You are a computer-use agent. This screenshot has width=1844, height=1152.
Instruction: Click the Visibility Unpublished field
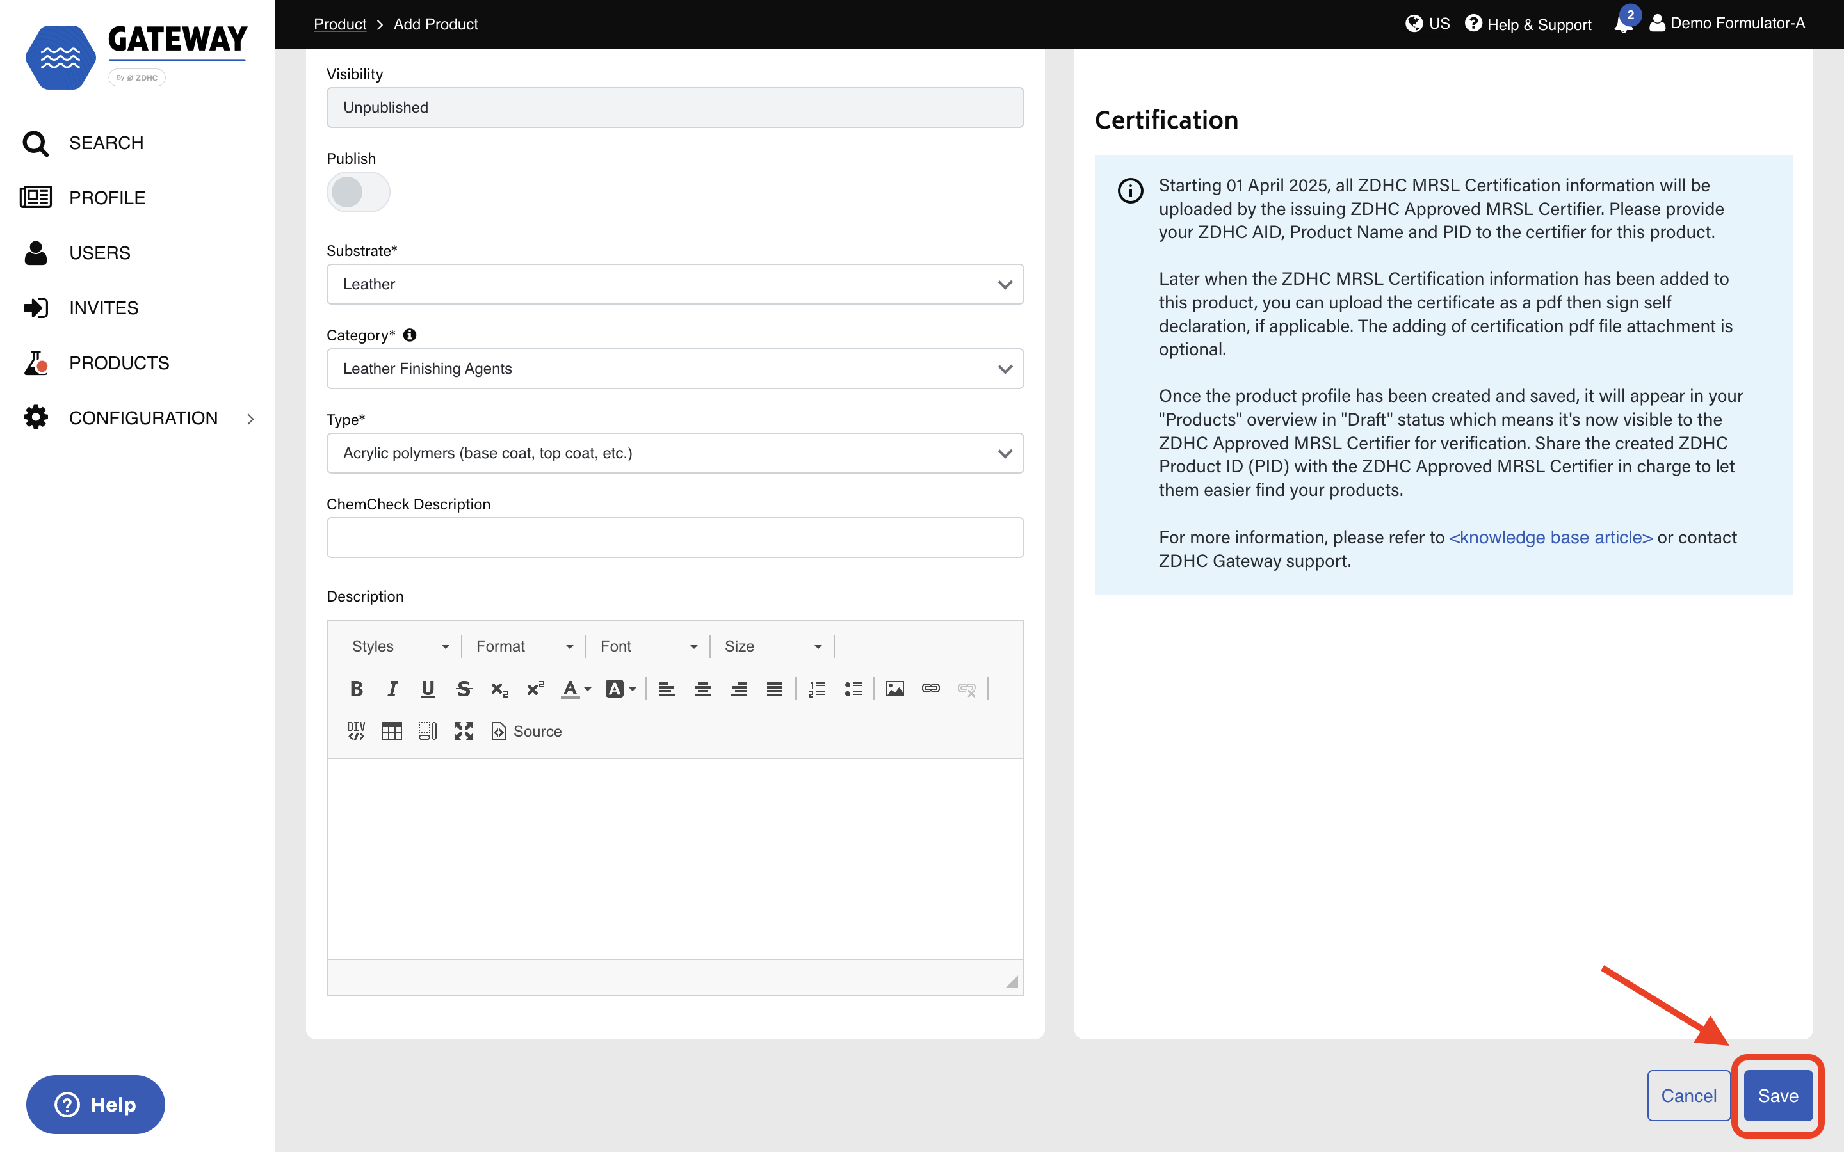coord(675,108)
